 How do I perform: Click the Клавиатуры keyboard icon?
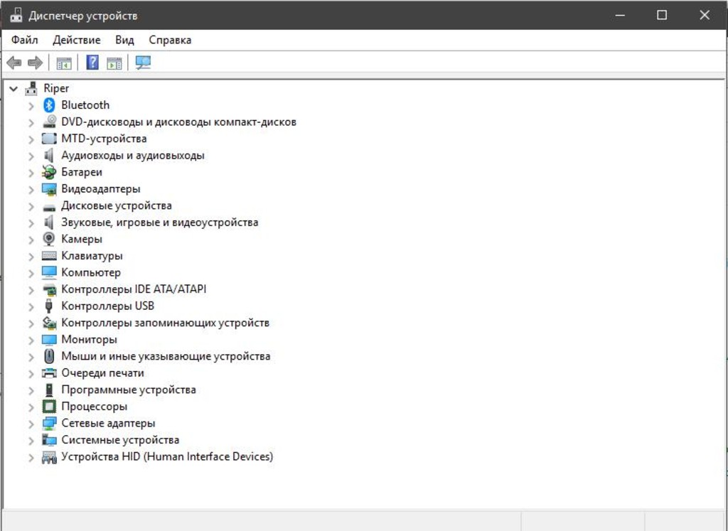pyautogui.click(x=49, y=256)
